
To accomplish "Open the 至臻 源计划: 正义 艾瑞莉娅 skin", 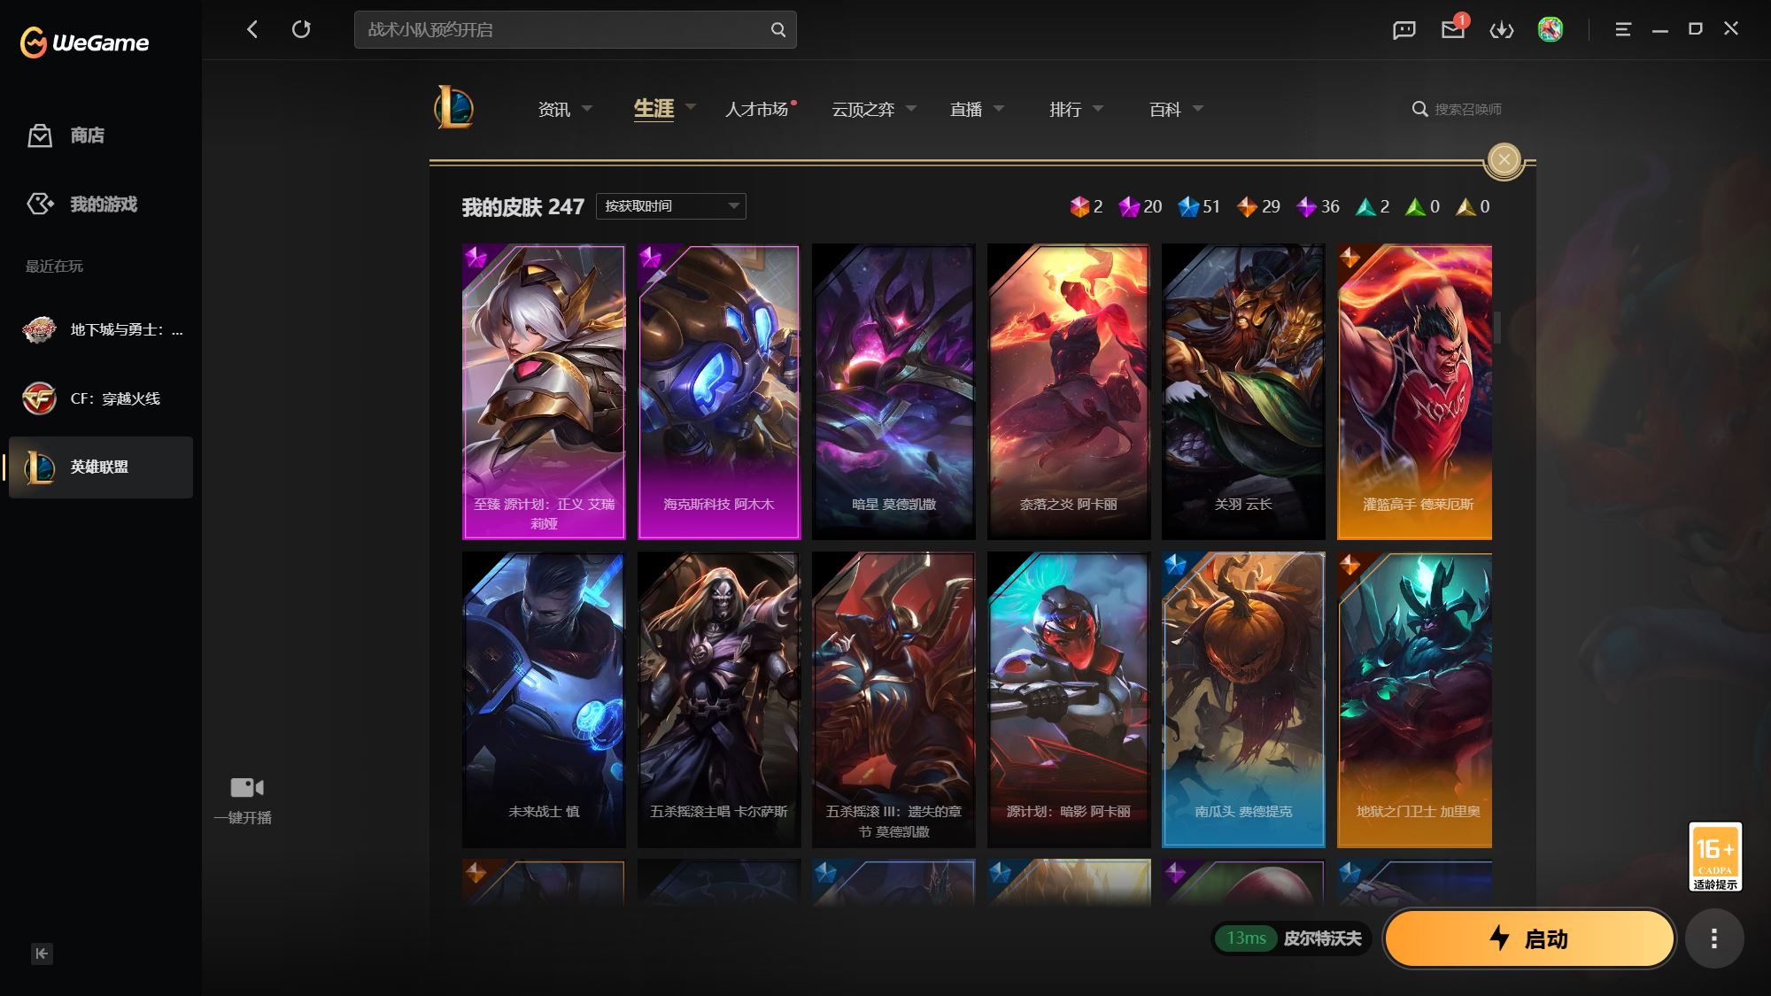I will click(x=544, y=391).
